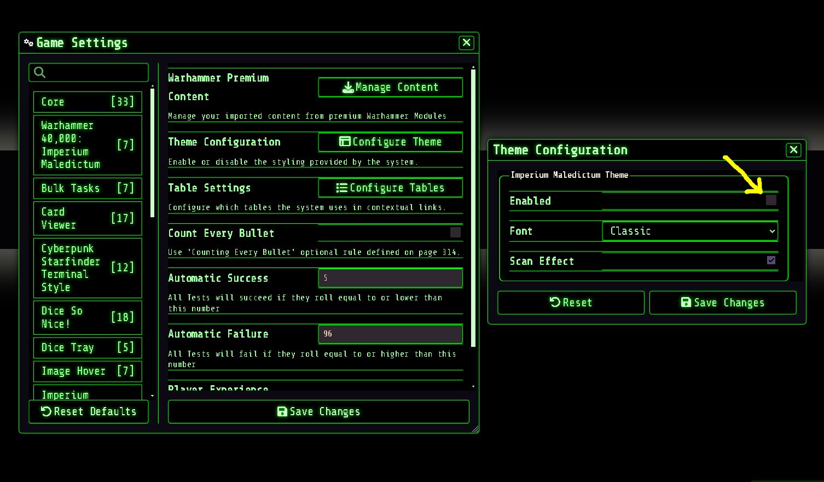Screen dimensions: 824x482
Task: Click the 'Theme Configuration' setting label
Action: tap(224, 142)
